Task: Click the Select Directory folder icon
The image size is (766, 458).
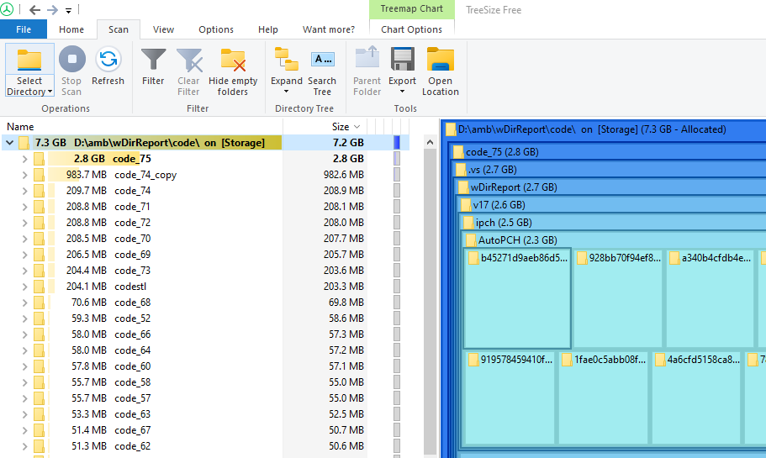Action: [x=29, y=60]
